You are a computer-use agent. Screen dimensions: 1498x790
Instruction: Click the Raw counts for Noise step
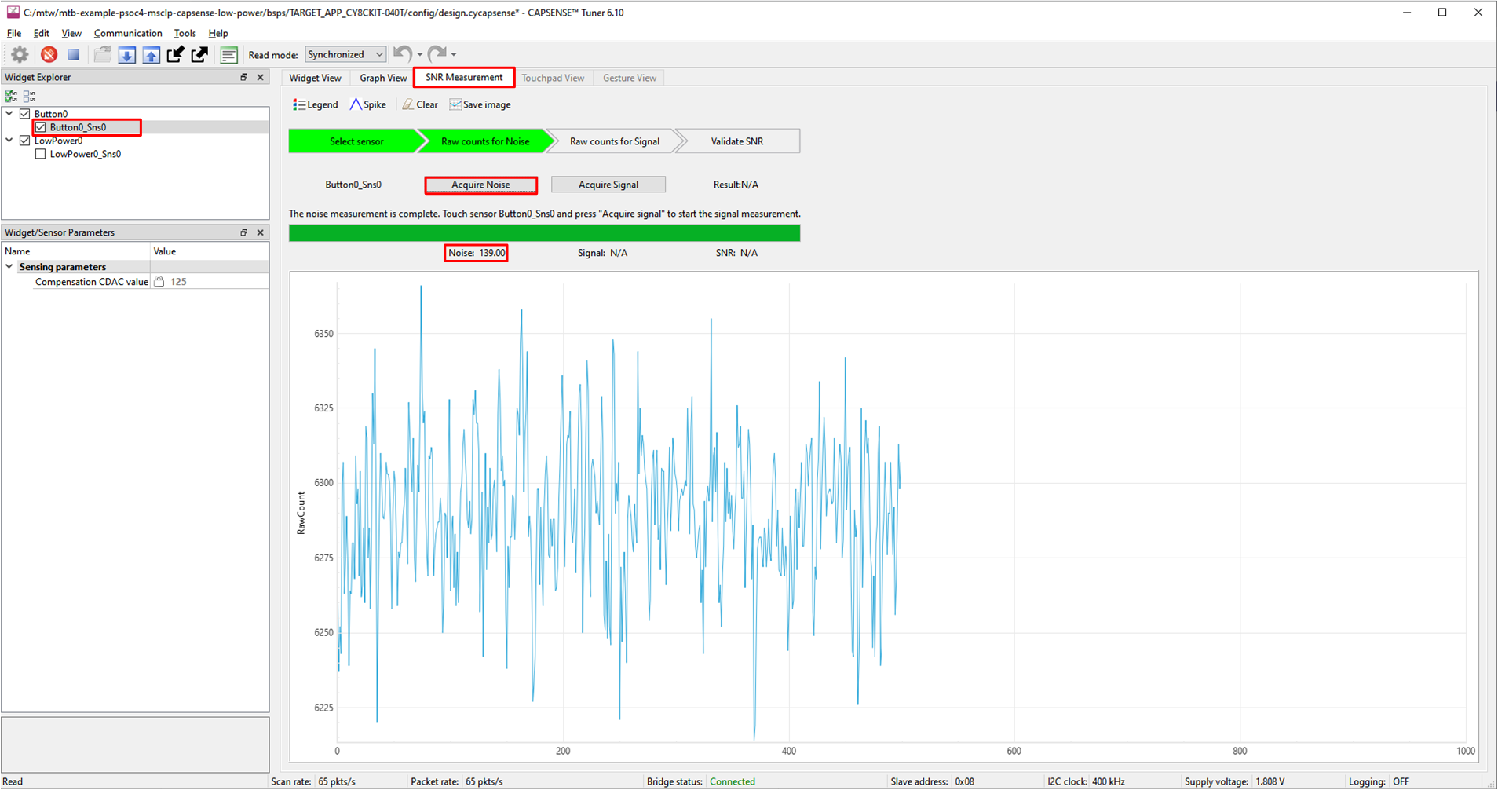click(x=485, y=141)
